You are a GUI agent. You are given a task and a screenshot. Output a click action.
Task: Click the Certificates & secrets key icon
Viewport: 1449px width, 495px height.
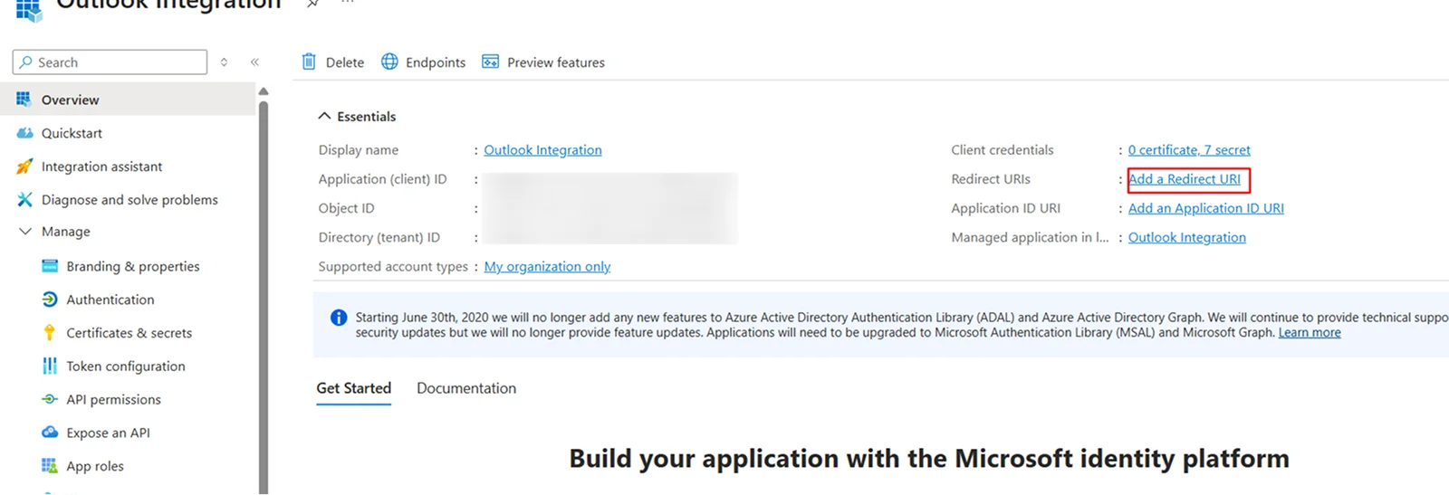point(50,332)
